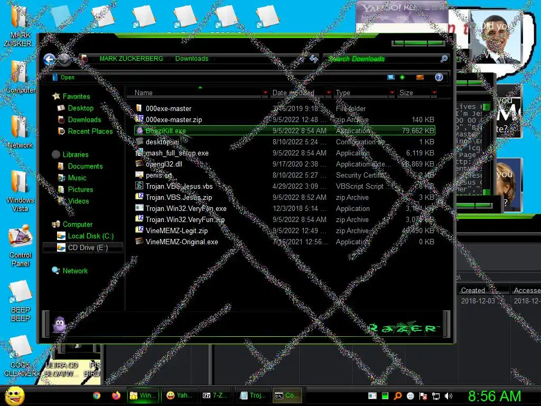Click the 000exe-master folder icon
Viewport: 541px width, 406px height.
pyautogui.click(x=139, y=108)
